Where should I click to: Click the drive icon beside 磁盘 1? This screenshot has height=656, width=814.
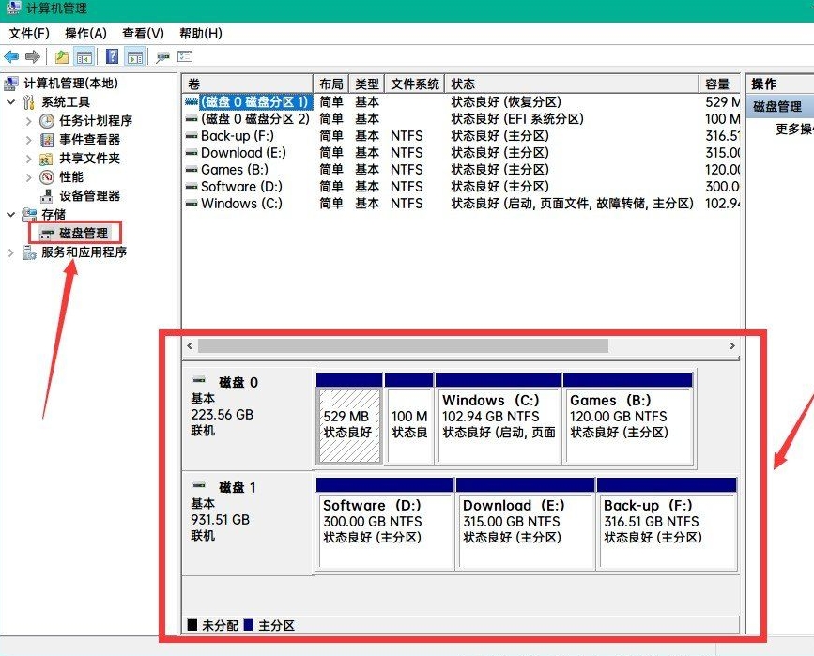coord(199,485)
